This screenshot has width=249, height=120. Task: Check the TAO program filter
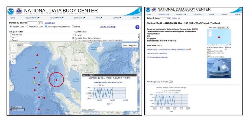point(11,37)
